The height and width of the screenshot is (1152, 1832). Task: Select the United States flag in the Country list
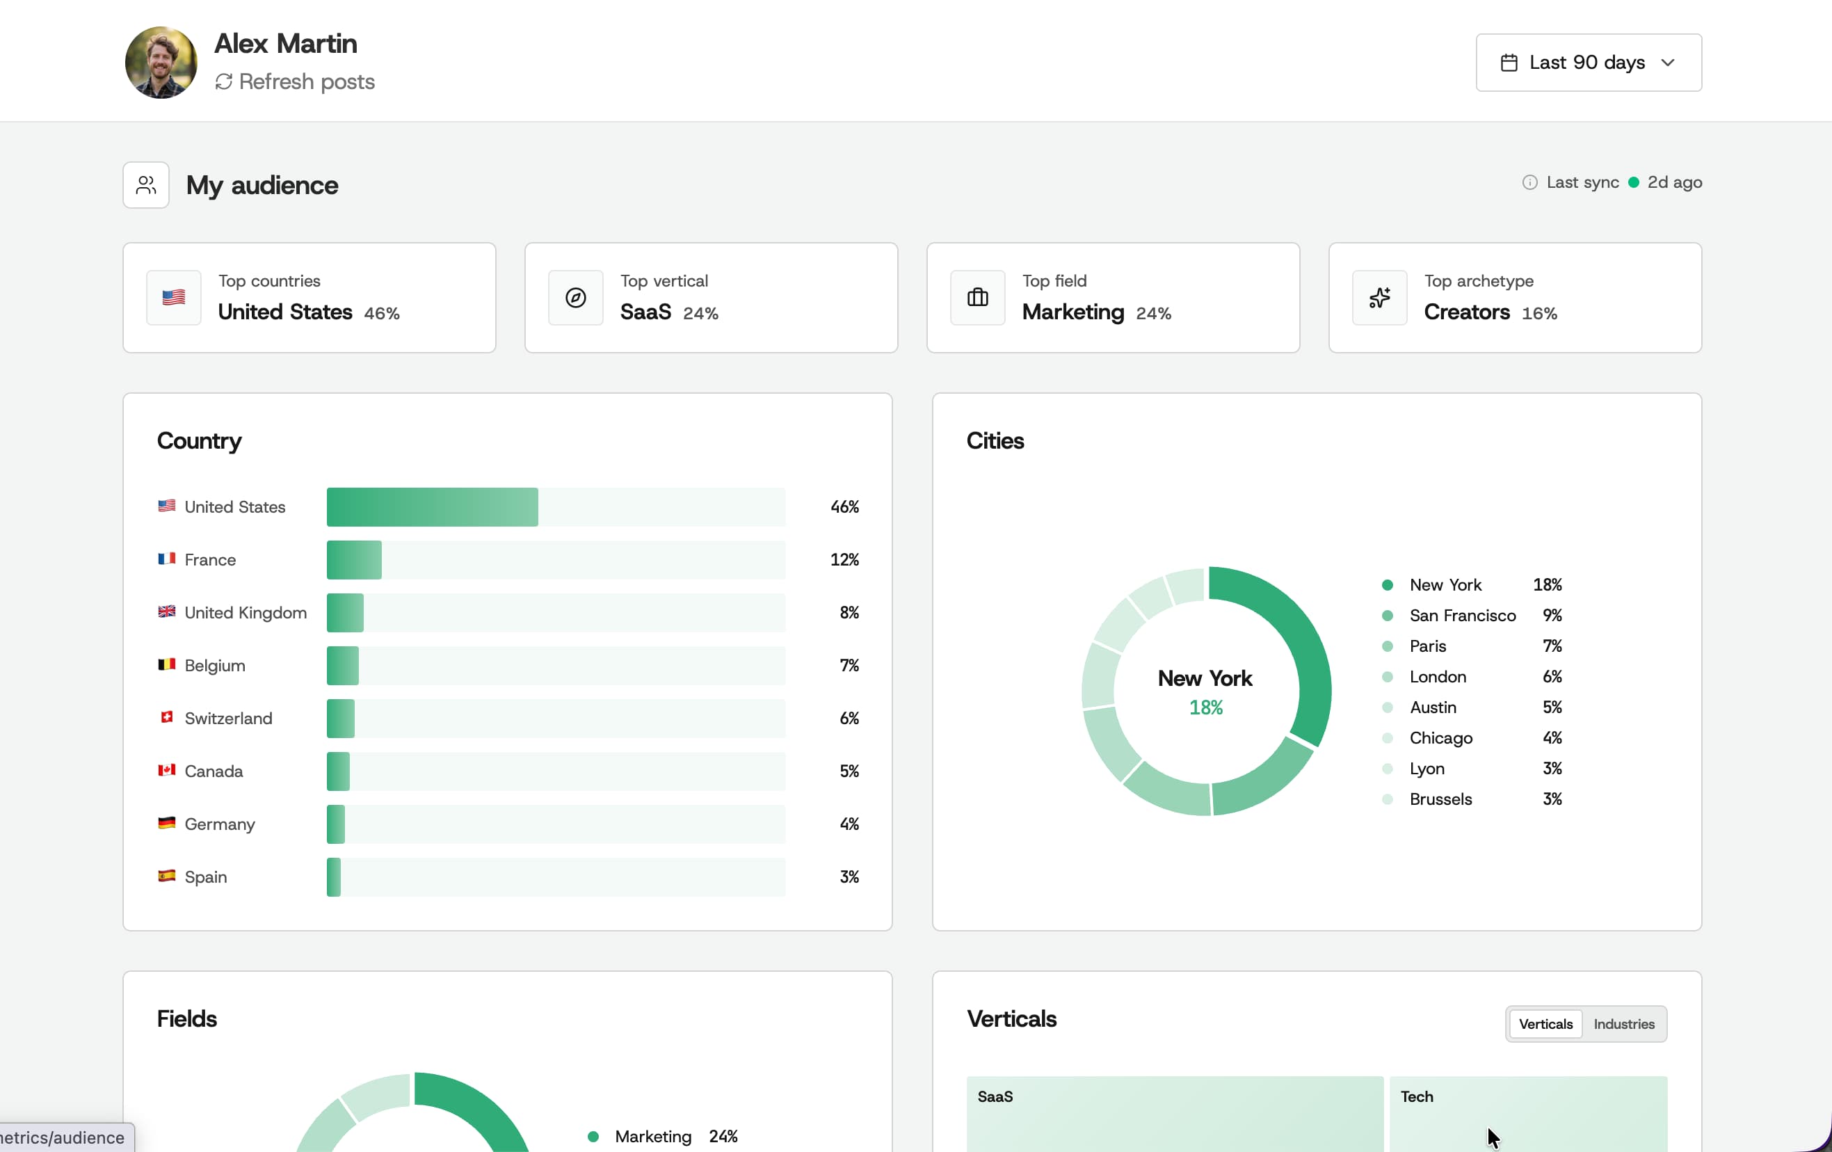click(x=167, y=506)
